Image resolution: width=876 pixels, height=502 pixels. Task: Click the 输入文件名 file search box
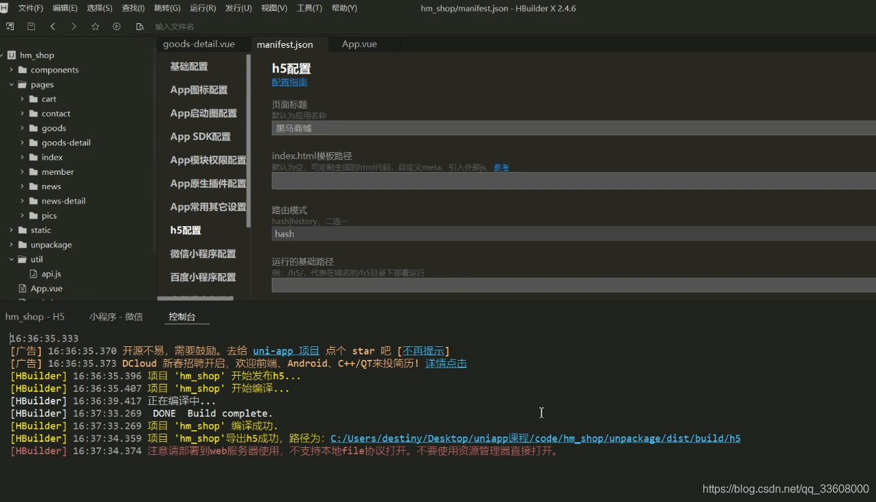point(175,27)
